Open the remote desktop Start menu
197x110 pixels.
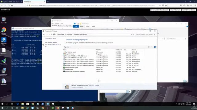point(2,104)
